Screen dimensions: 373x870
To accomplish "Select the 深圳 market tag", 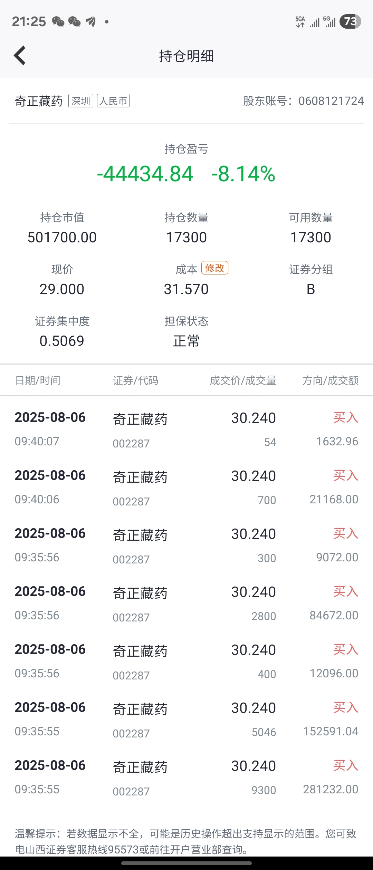I will (x=81, y=101).
